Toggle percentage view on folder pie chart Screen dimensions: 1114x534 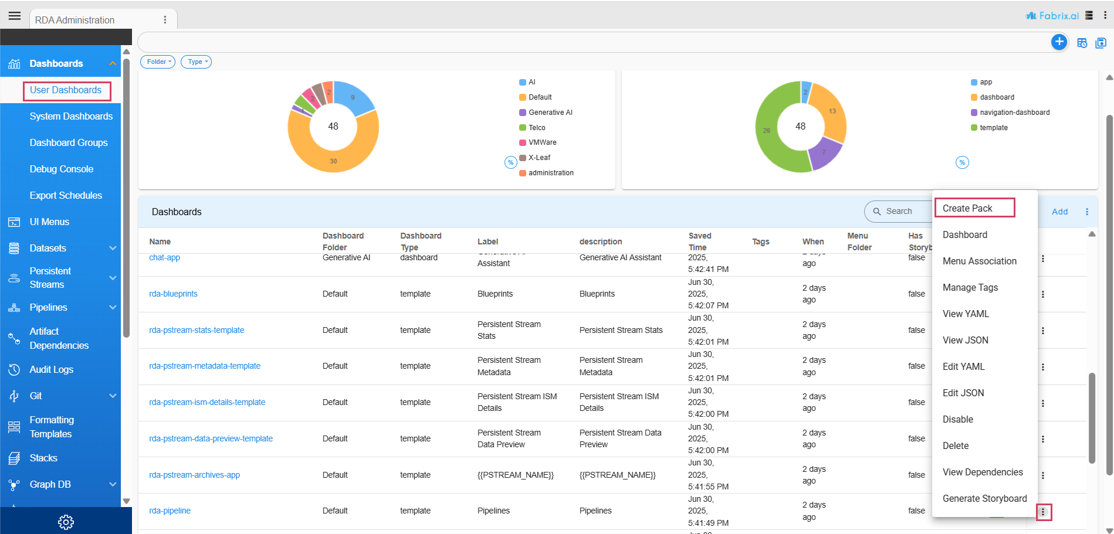tap(510, 162)
